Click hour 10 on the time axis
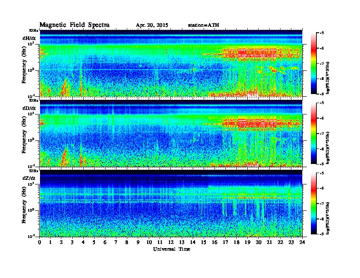360x278 pixels. (149, 242)
